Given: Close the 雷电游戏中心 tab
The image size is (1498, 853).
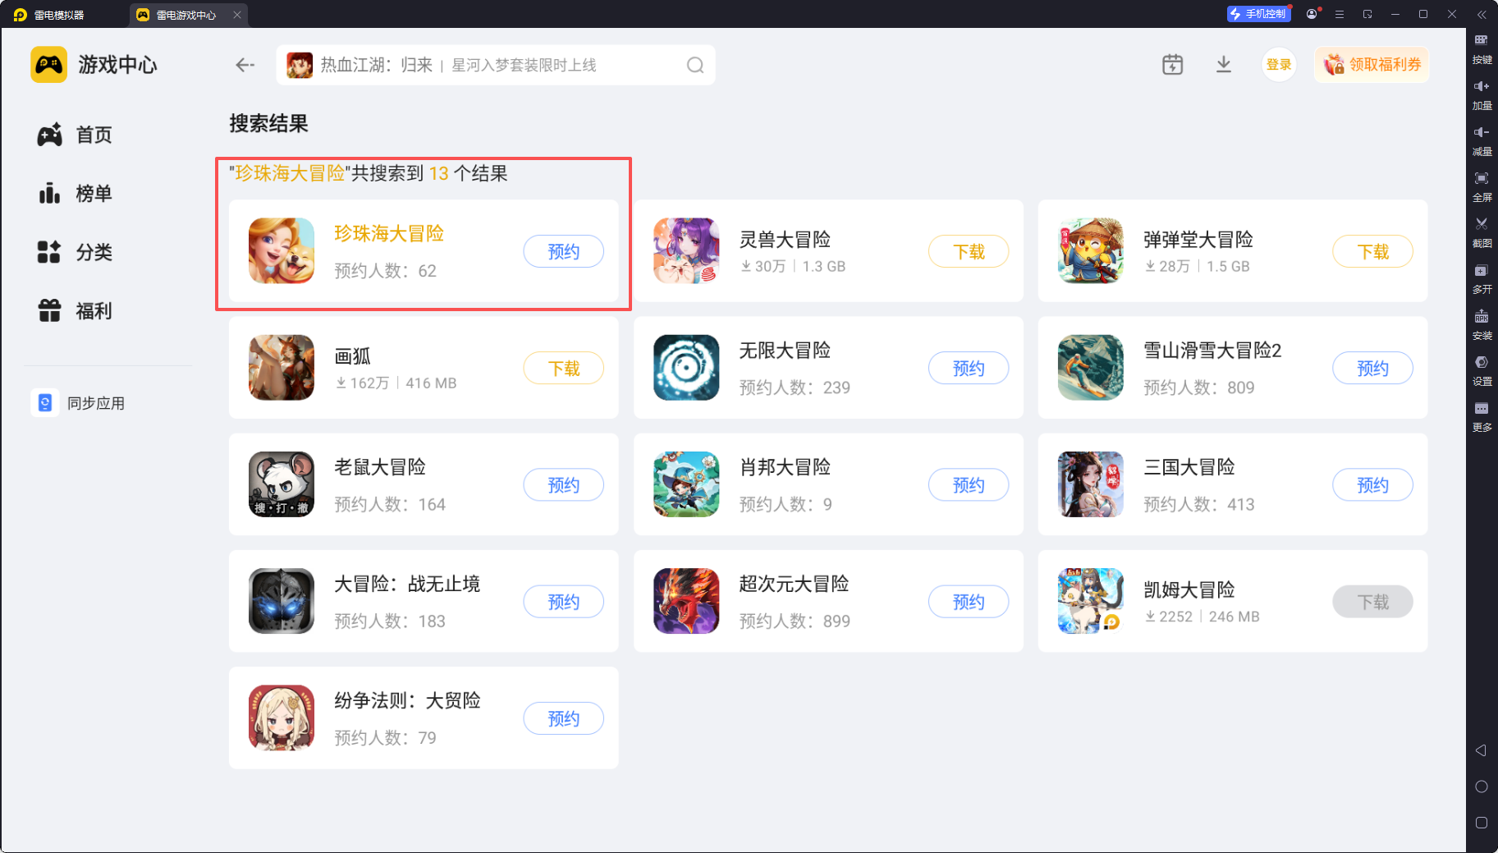Looking at the screenshot, I should [x=237, y=15].
